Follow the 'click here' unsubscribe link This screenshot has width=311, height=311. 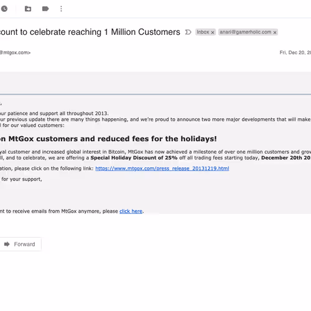131,211
